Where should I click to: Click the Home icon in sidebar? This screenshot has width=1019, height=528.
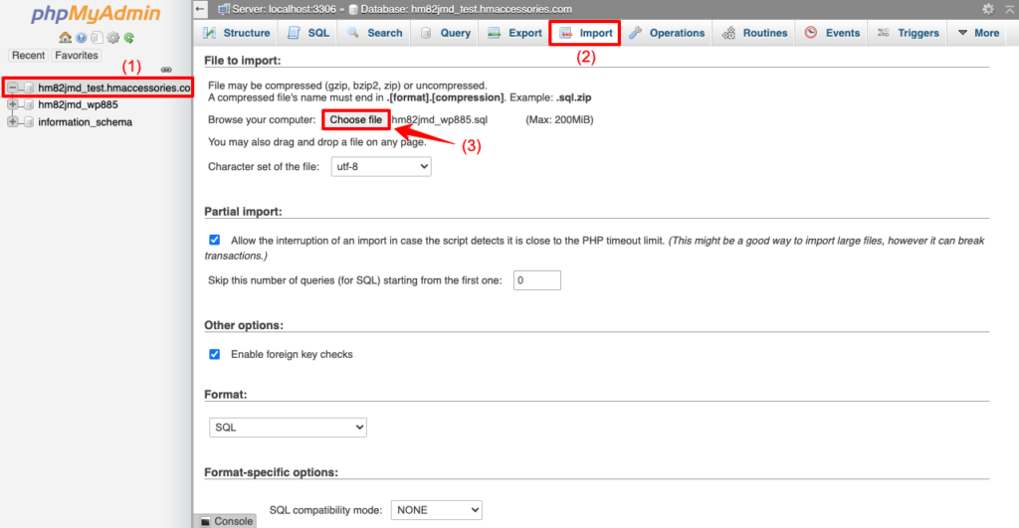(66, 38)
